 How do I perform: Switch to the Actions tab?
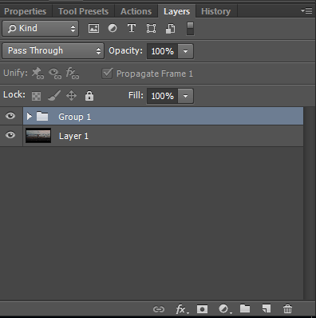(136, 11)
